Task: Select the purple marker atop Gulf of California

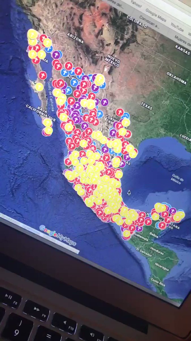Action: (x=56, y=55)
